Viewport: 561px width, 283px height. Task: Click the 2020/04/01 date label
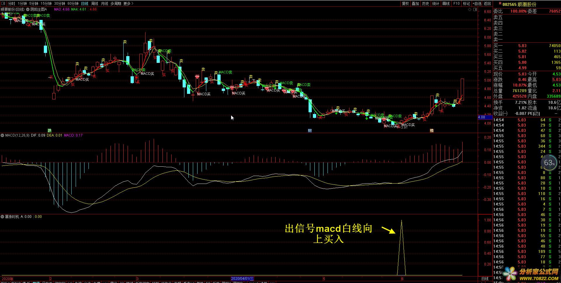coord(242,279)
